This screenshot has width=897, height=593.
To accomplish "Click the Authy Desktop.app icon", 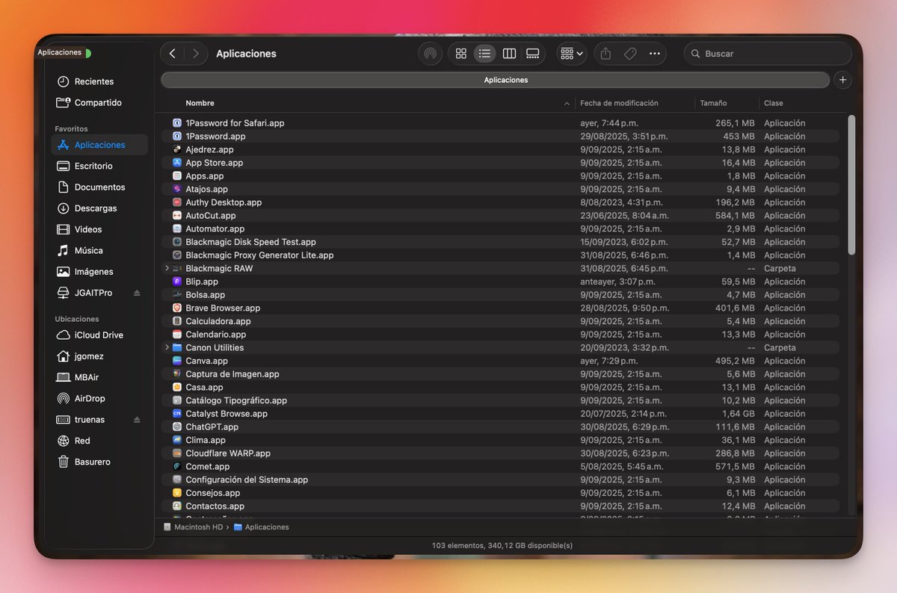I will click(x=177, y=202).
